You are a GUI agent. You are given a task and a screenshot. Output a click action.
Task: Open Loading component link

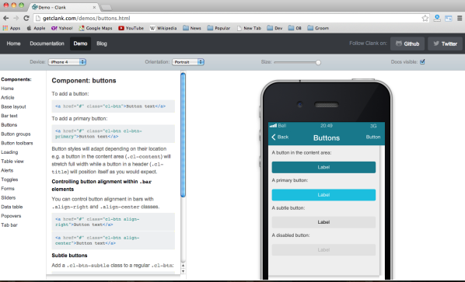click(x=9, y=152)
